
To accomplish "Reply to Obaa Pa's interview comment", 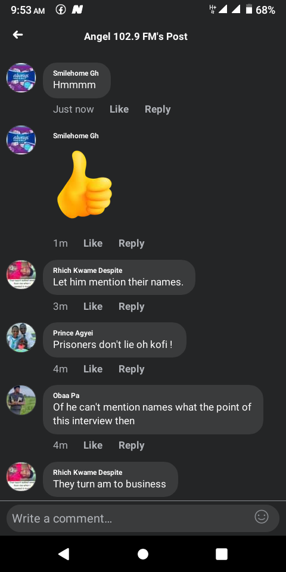I will pyautogui.click(x=131, y=445).
